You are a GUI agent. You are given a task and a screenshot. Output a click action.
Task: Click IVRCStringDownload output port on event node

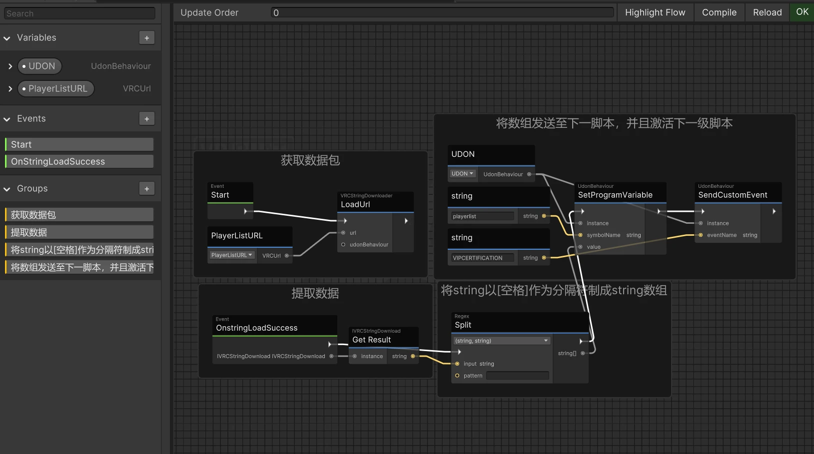click(331, 356)
